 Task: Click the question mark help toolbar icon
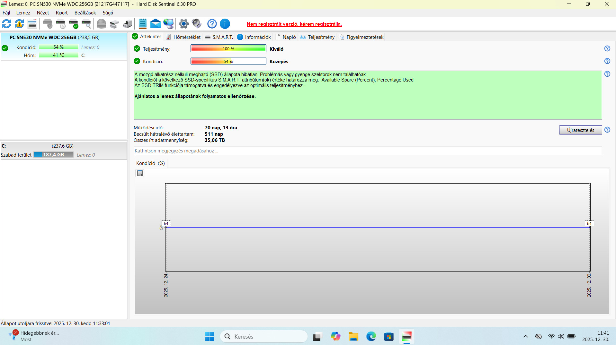click(212, 24)
